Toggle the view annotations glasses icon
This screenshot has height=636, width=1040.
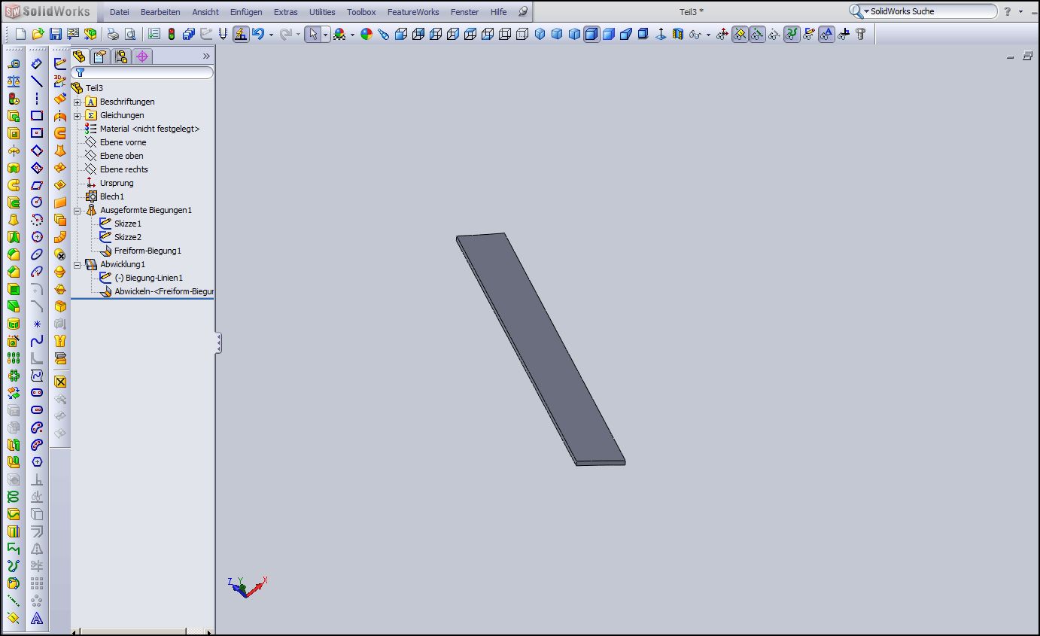tap(826, 34)
